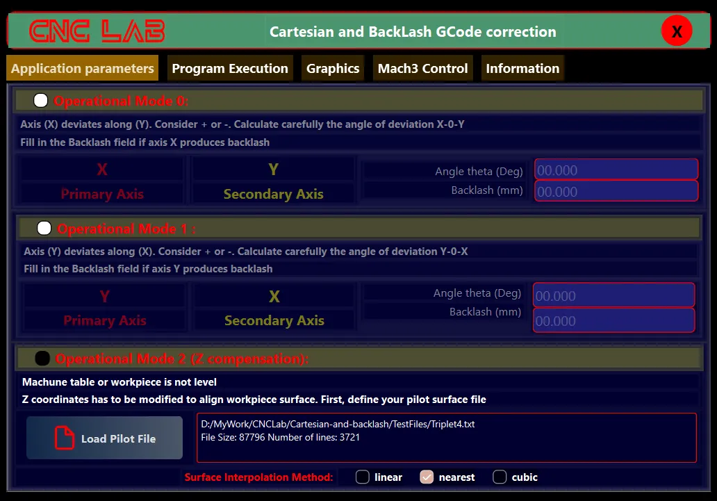
Task: Select the Operational Mode 0 radio button
Action: [x=41, y=101]
